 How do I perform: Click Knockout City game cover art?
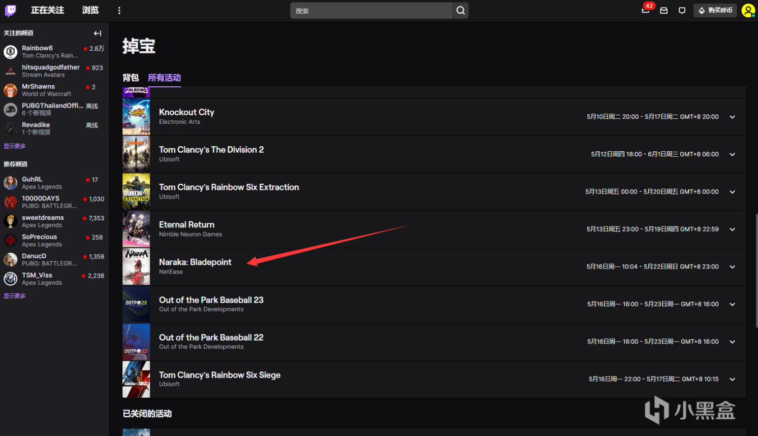pos(136,117)
